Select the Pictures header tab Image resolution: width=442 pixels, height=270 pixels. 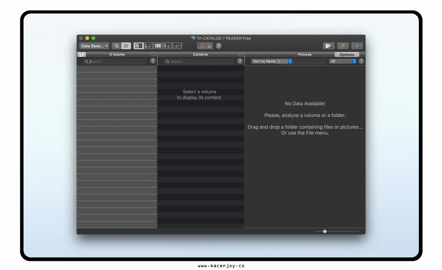pos(305,54)
